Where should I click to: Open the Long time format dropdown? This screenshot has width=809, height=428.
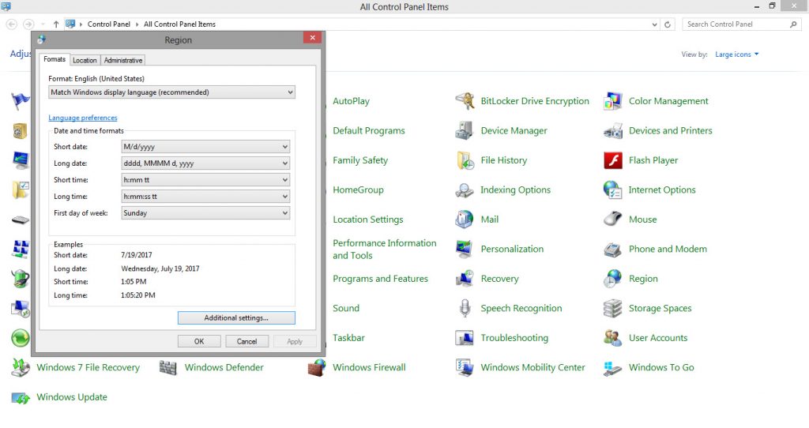click(x=205, y=197)
